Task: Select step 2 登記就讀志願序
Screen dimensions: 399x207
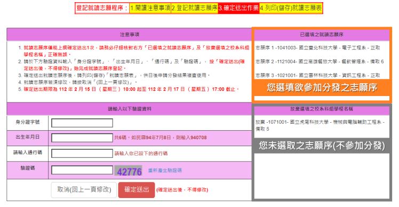Action: click(x=194, y=8)
